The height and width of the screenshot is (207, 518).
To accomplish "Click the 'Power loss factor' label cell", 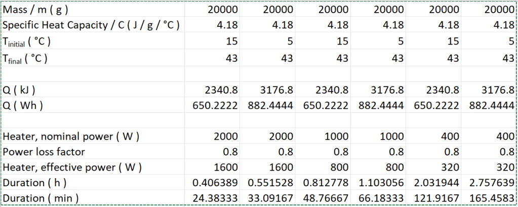I will (x=45, y=152).
